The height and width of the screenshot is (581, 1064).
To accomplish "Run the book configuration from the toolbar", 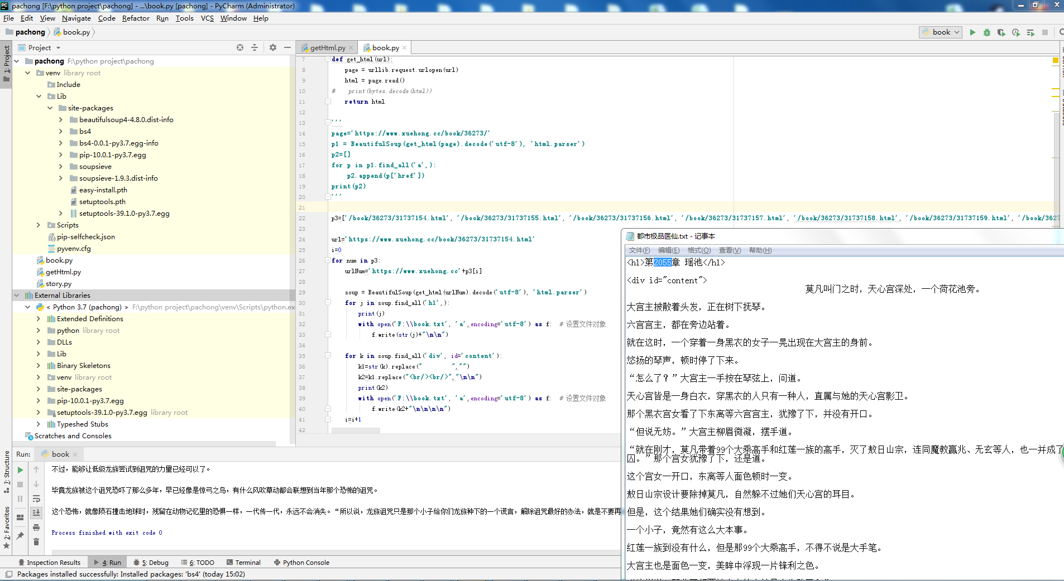I will (x=972, y=32).
